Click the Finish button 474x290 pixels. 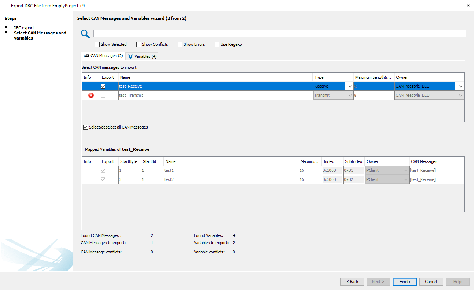(x=404, y=282)
